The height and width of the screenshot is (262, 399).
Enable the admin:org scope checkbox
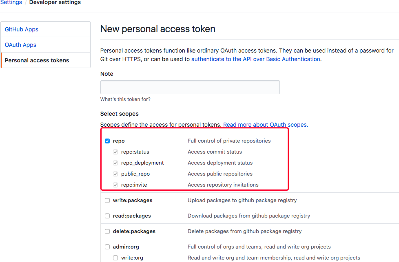tap(107, 247)
